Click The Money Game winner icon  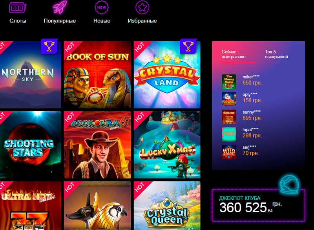coord(229,82)
